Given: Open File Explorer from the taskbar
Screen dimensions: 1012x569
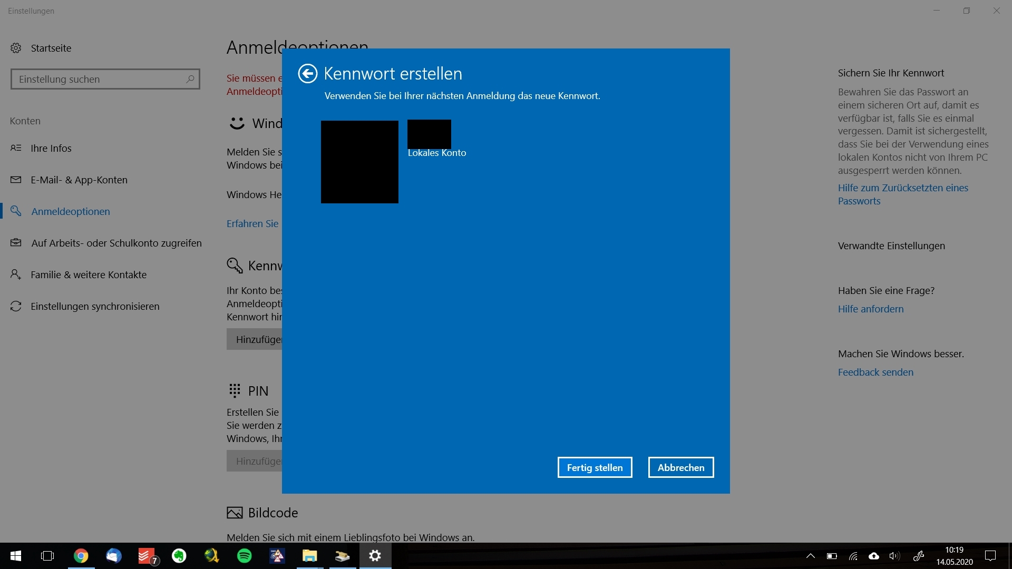Looking at the screenshot, I should tap(309, 556).
